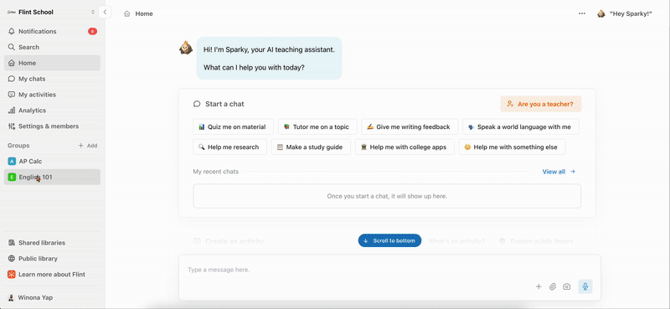Click the English 101 green group icon
The height and width of the screenshot is (309, 670).
pyautogui.click(x=12, y=177)
